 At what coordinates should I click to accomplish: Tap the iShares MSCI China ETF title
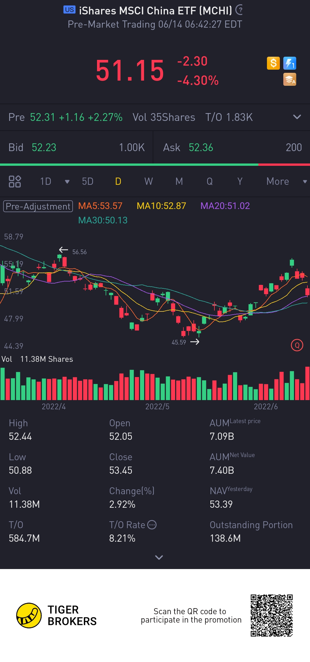(x=156, y=11)
